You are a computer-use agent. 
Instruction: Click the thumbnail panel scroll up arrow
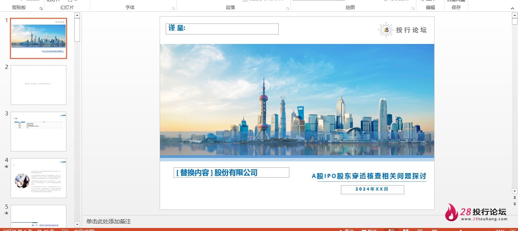77,16
